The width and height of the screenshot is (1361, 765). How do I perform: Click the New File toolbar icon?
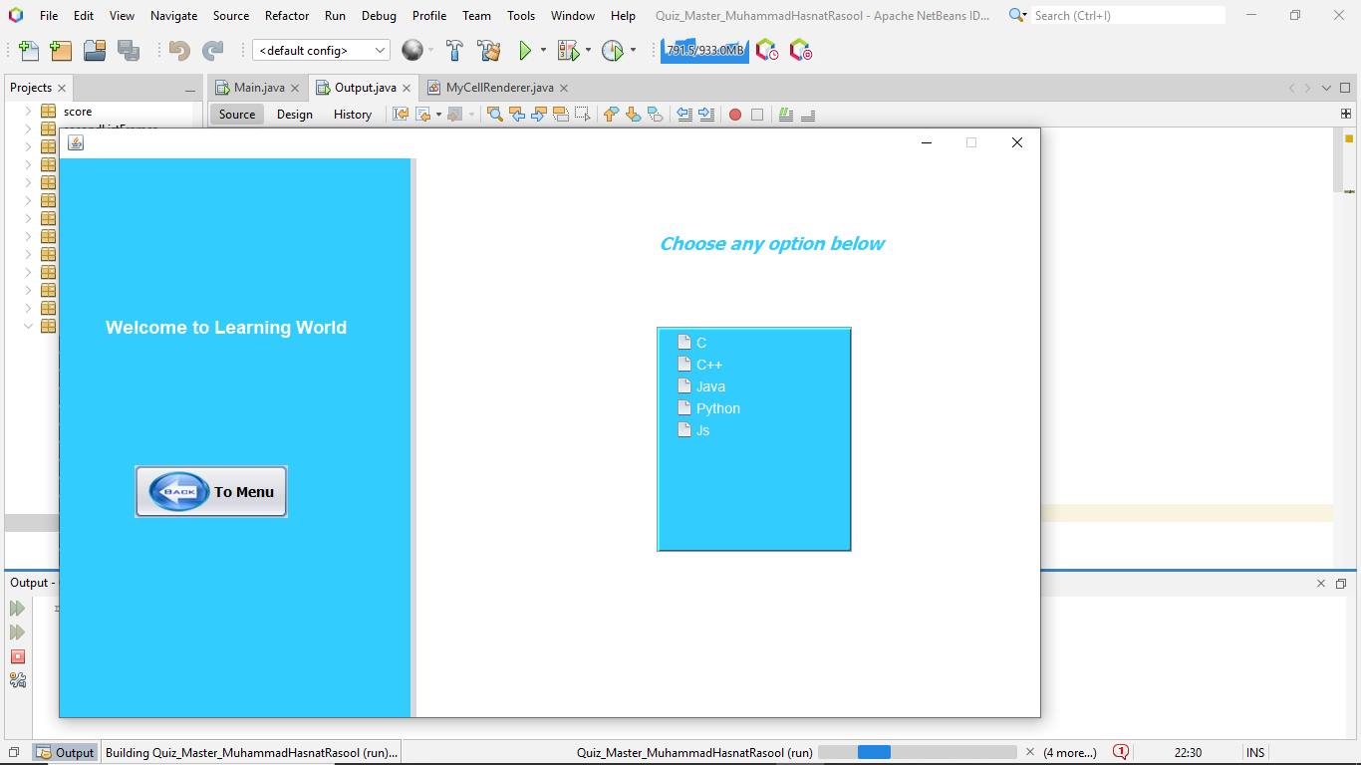[x=28, y=51]
